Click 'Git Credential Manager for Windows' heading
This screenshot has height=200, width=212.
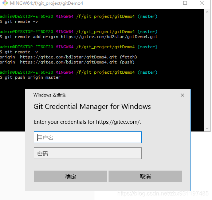(x=92, y=107)
